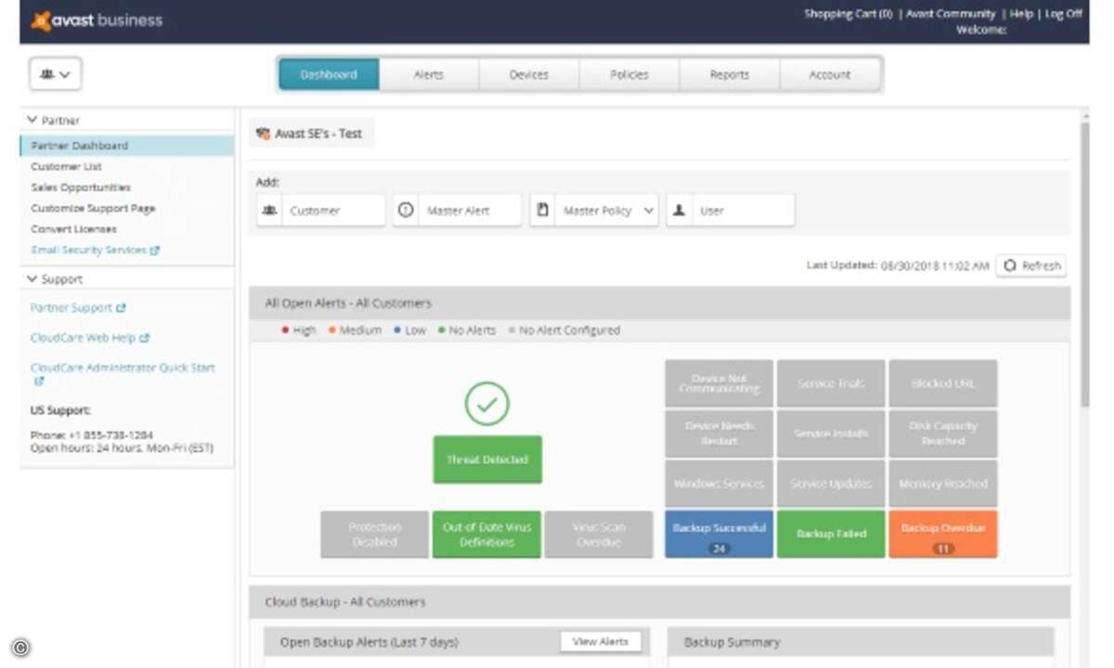Open the Account tab
This screenshot has height=668, width=1114.
(830, 74)
